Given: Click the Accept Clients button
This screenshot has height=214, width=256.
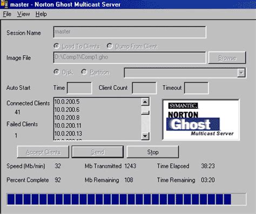Looking at the screenshot, I should [x=43, y=152].
